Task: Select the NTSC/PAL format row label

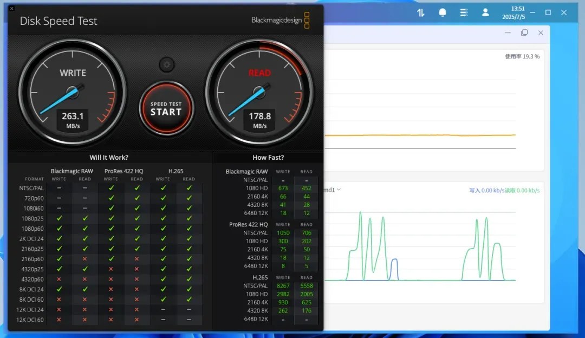Action: (x=31, y=188)
